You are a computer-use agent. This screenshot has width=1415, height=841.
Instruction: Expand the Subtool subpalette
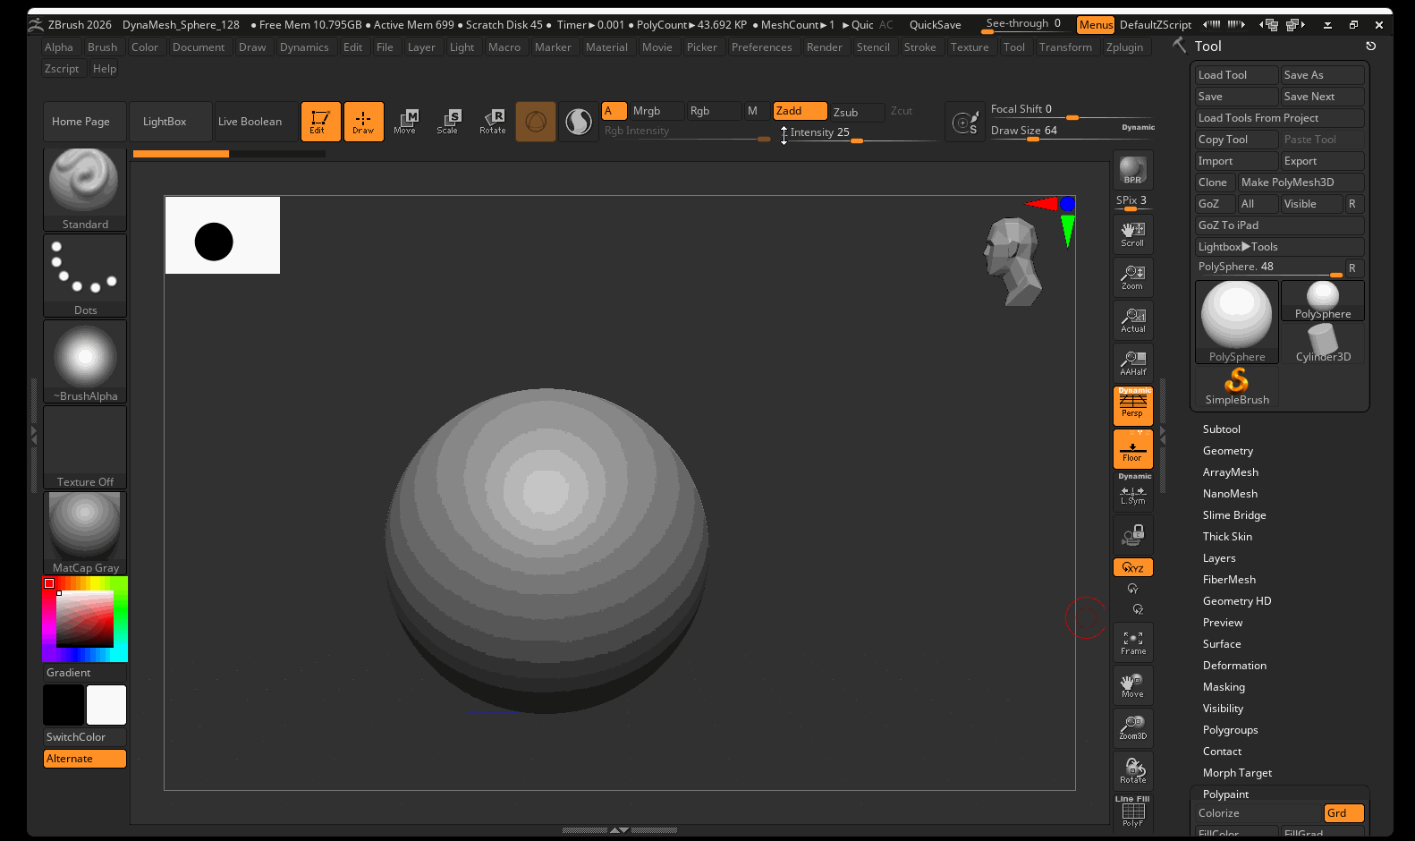[x=1221, y=429]
